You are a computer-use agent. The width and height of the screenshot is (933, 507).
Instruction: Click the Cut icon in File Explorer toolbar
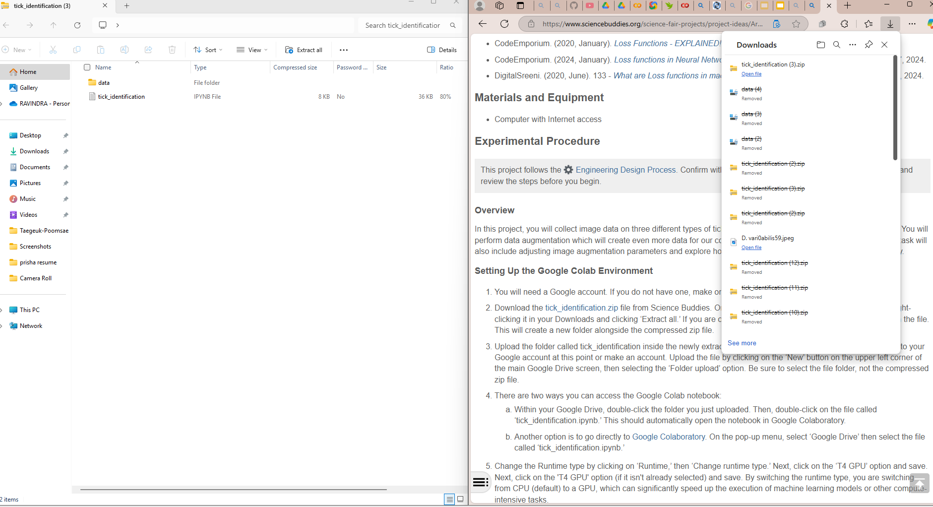click(53, 50)
